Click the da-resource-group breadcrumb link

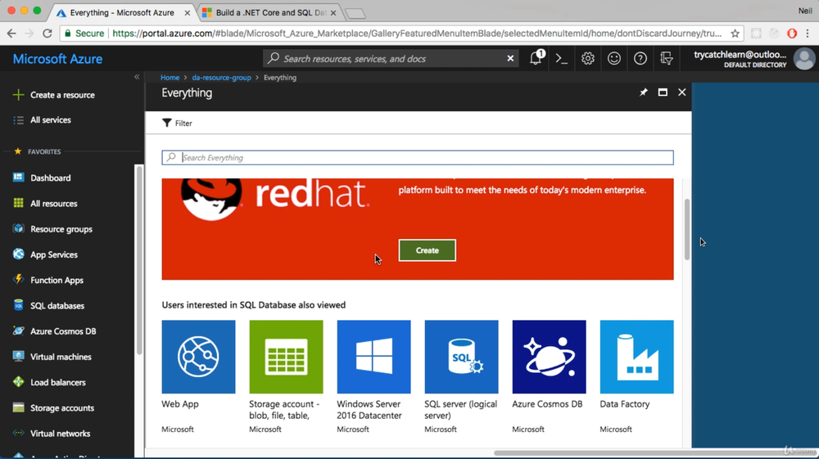[221, 77]
